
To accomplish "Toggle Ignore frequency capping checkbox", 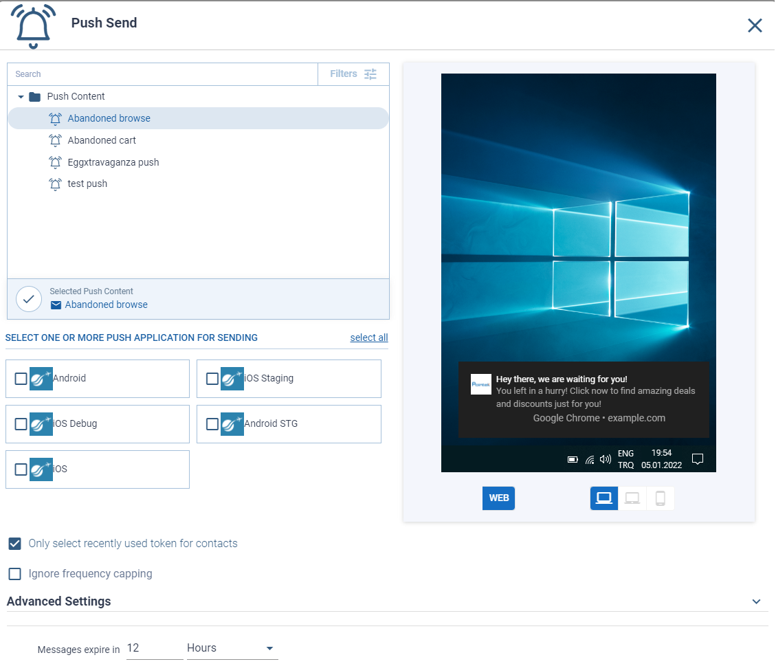I will pos(14,574).
